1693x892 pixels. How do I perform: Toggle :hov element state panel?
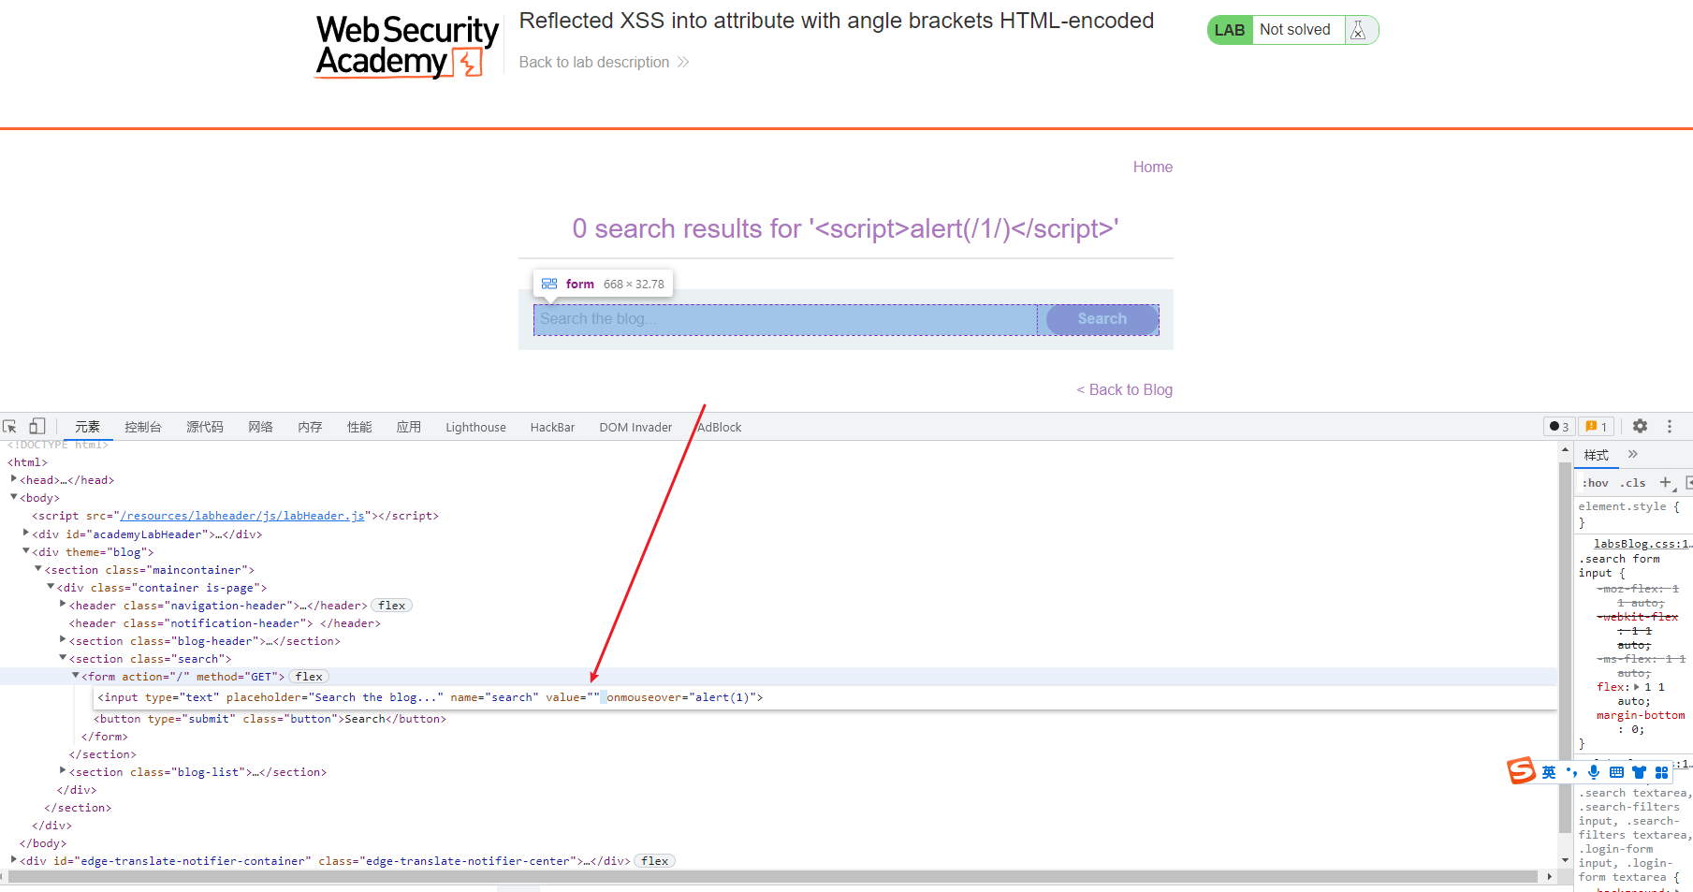click(x=1596, y=483)
